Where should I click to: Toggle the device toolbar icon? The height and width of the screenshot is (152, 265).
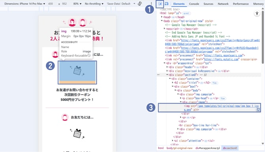point(167,4)
